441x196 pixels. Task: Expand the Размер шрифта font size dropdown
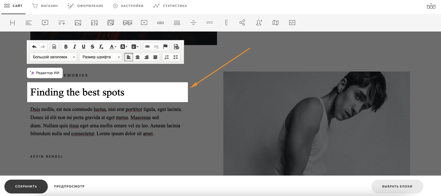[x=100, y=57]
